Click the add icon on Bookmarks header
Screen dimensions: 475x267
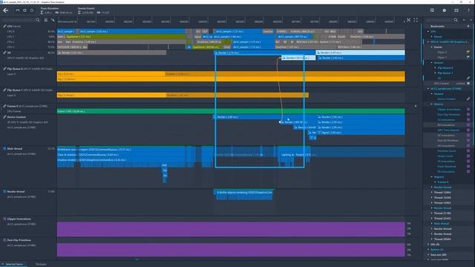468,27
